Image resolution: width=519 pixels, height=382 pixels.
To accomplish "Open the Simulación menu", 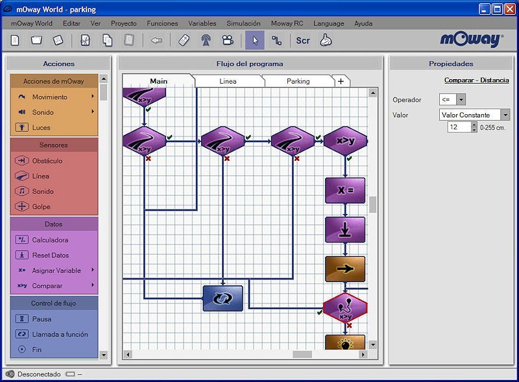I will tap(243, 23).
